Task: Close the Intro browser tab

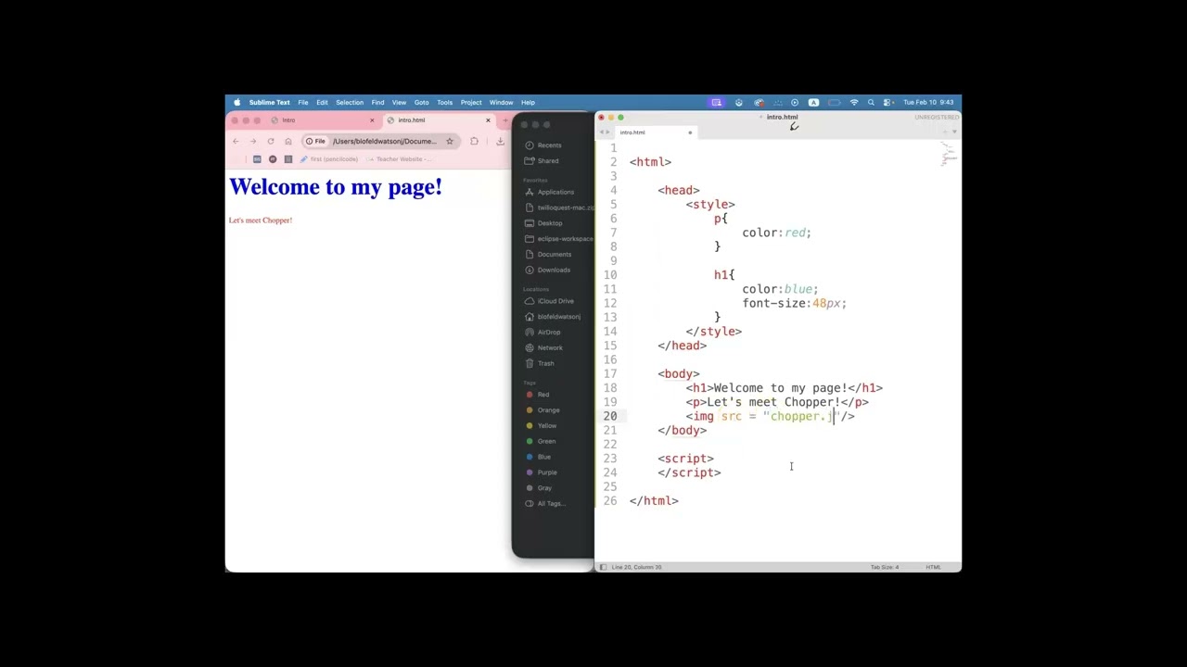Action: pyautogui.click(x=372, y=120)
